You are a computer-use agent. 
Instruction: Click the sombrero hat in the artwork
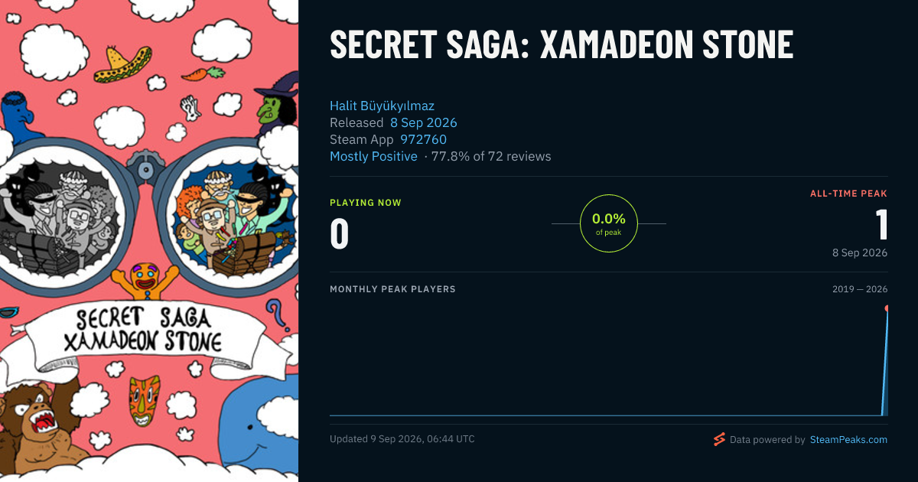[122, 65]
